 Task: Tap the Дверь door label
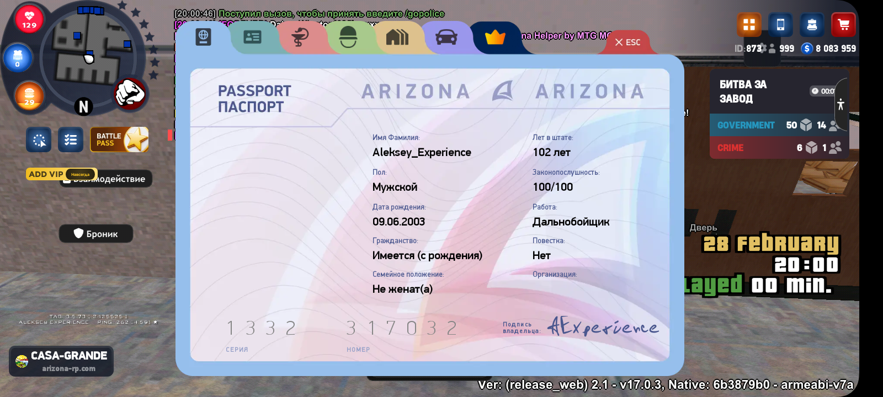[x=703, y=227]
